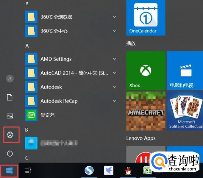The height and width of the screenshot is (178, 203).
Task: Open the bird app on the taskbar
Action: coord(109,170)
